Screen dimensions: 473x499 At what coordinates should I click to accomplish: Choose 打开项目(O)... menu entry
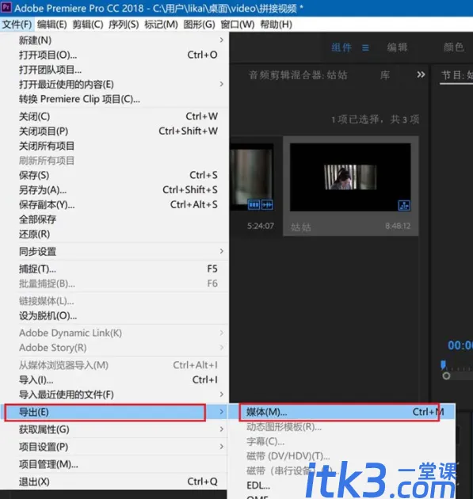(115, 55)
